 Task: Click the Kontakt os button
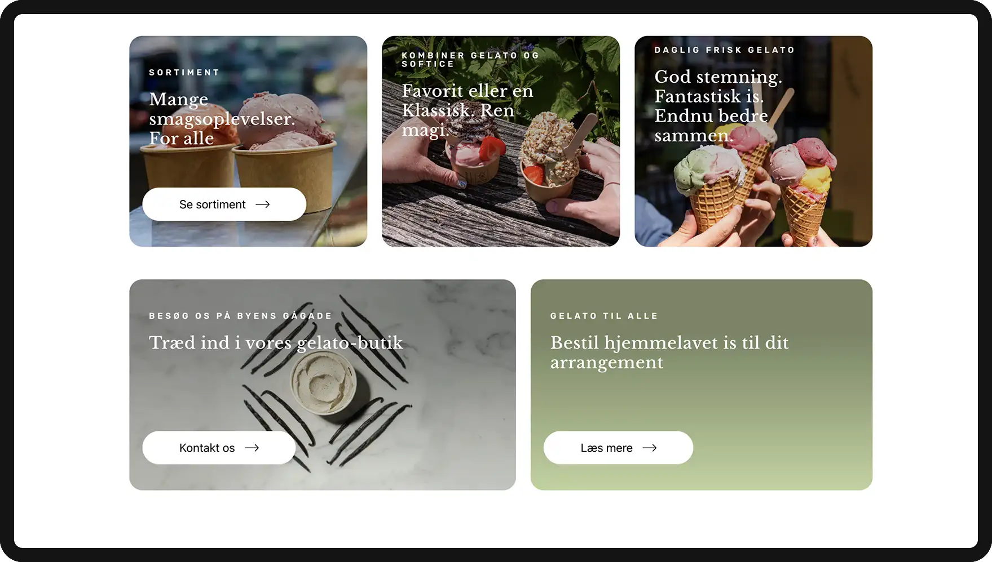(x=219, y=448)
